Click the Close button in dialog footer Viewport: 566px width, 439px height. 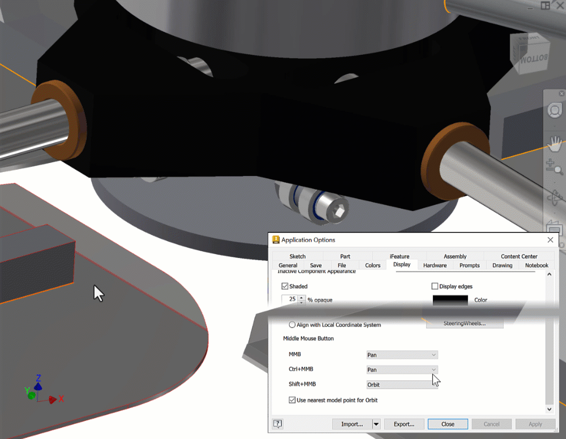coord(448,424)
